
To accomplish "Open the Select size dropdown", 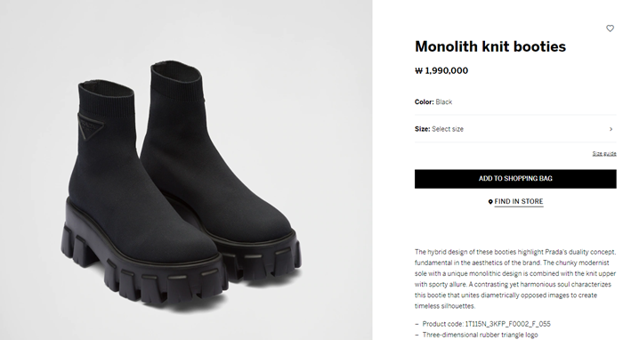I will point(515,129).
